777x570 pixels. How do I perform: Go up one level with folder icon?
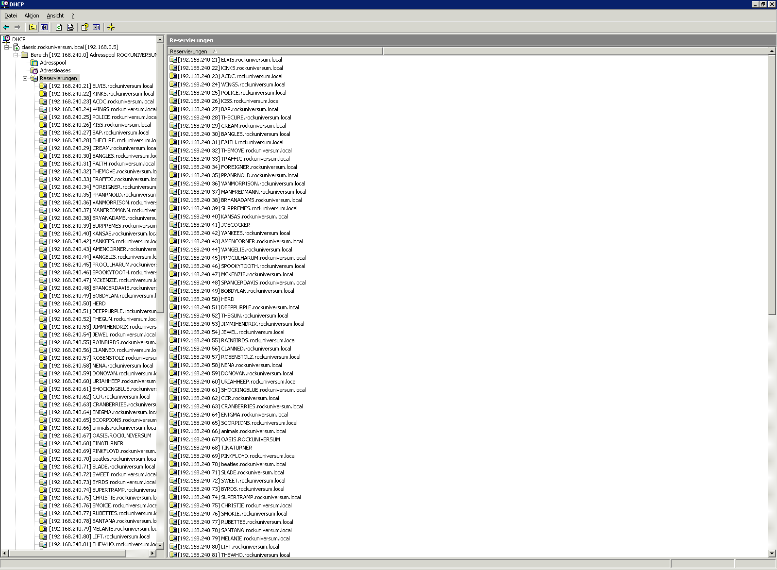pyautogui.click(x=33, y=27)
